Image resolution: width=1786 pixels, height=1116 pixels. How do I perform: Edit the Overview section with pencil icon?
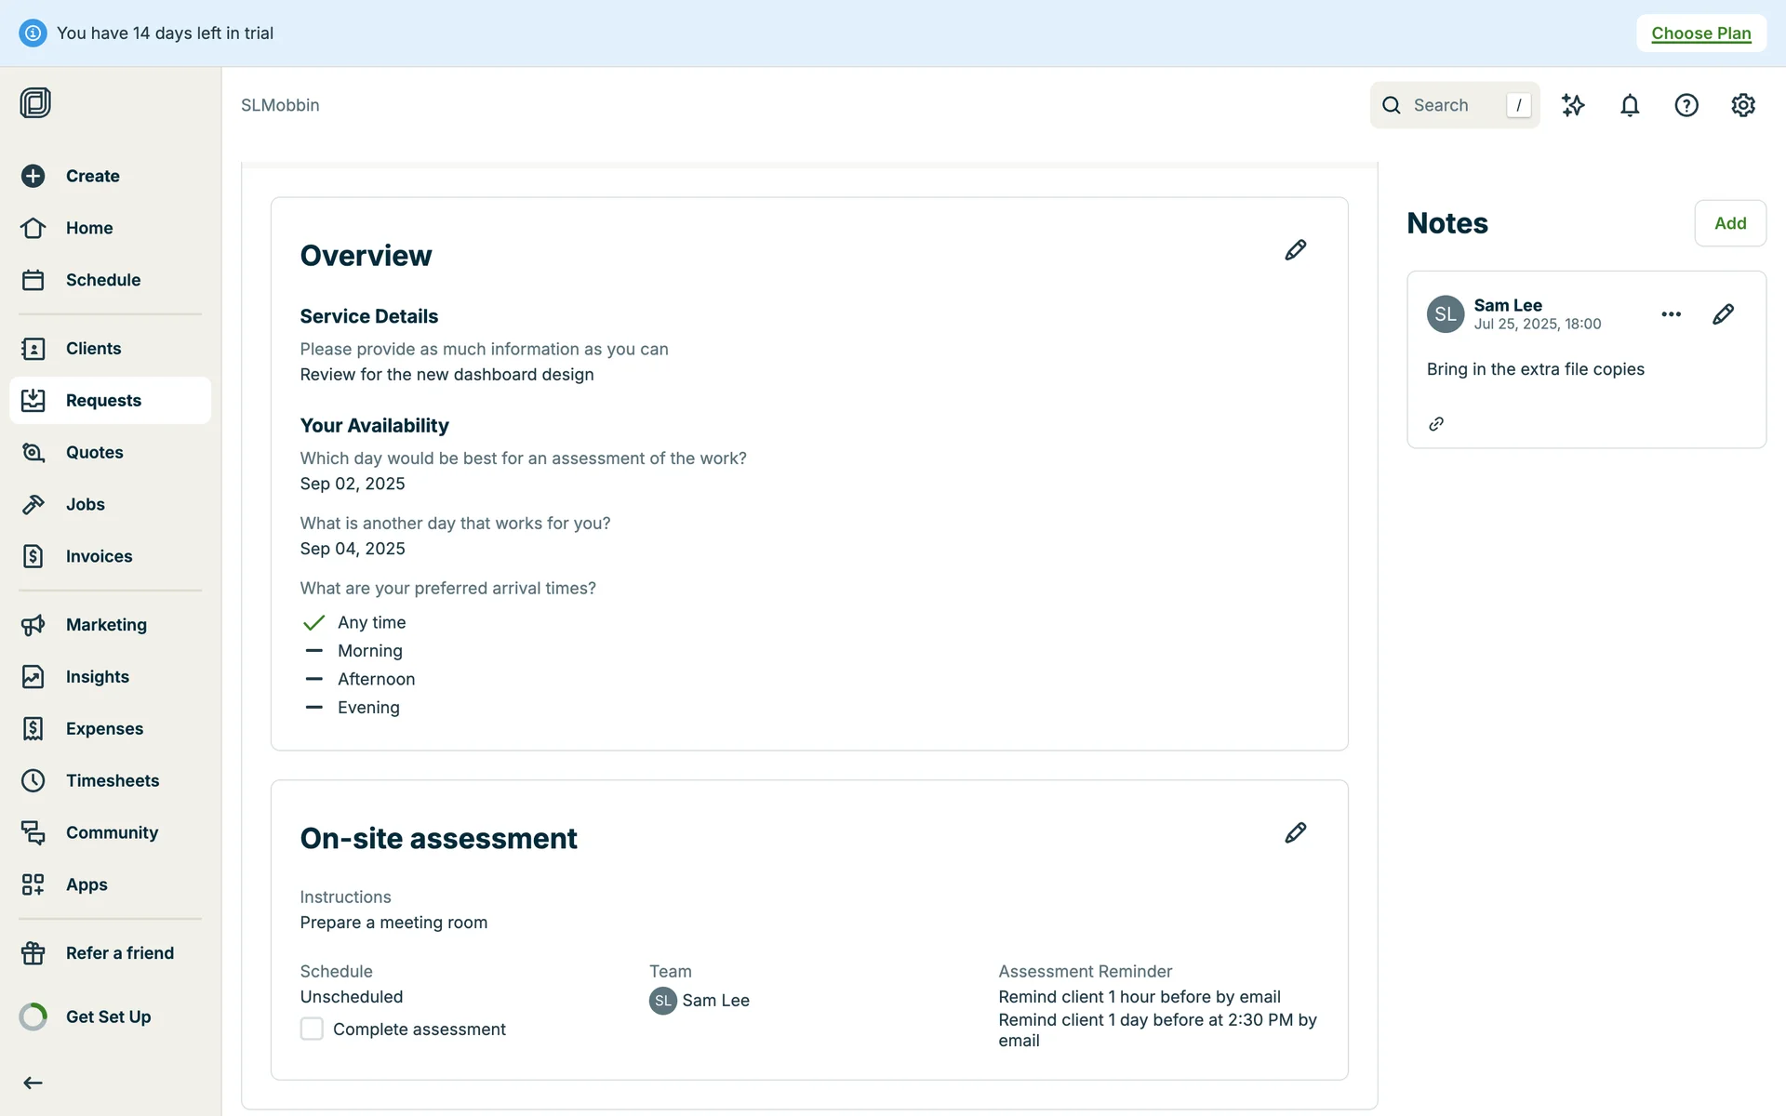point(1295,250)
